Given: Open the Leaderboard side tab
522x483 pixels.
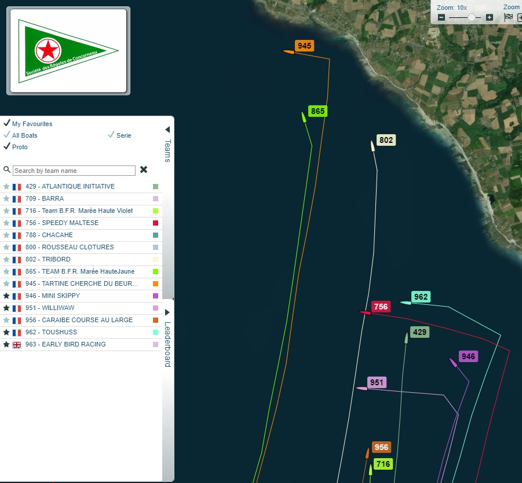Looking at the screenshot, I should [167, 344].
